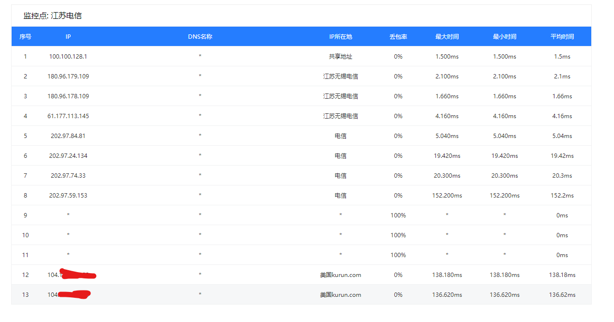
Task: Select IP address 180.96.179.109
Action: (68, 77)
